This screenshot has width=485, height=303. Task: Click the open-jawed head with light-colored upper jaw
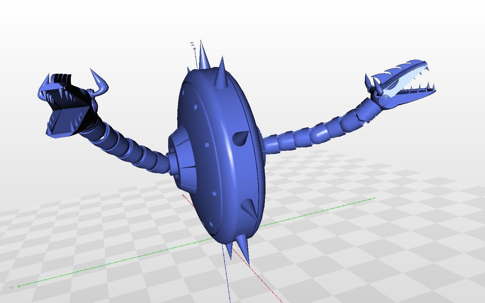400,85
